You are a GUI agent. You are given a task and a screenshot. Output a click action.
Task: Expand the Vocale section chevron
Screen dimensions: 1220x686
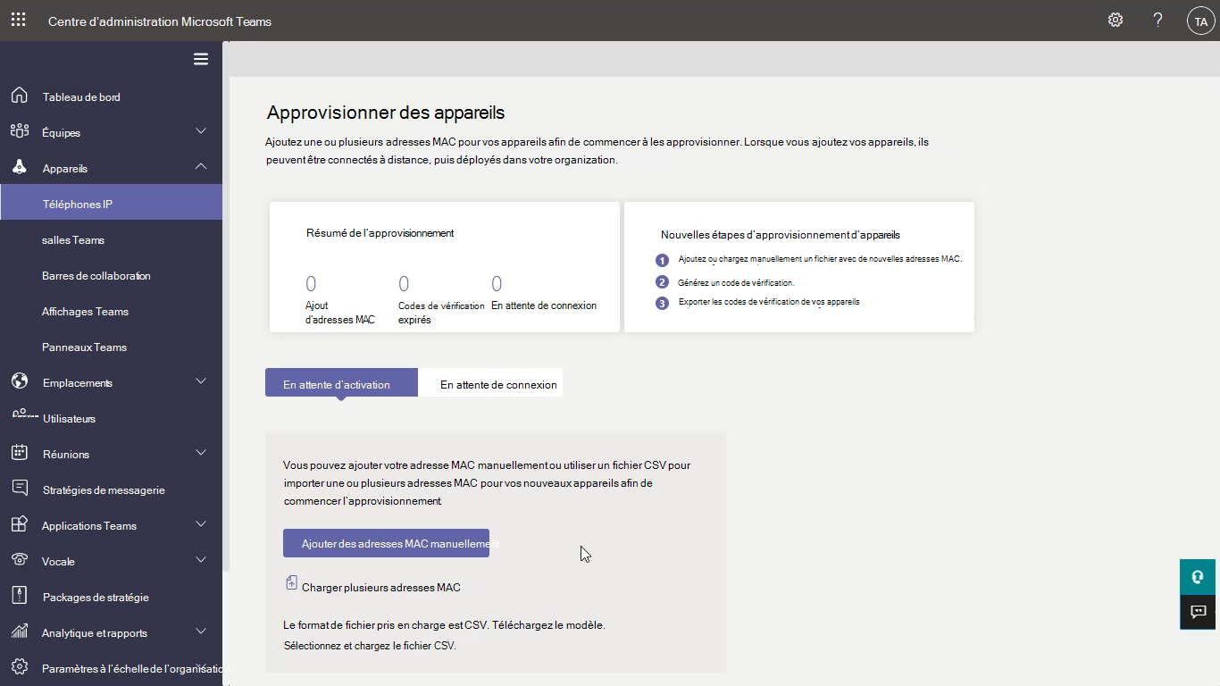tap(201, 560)
